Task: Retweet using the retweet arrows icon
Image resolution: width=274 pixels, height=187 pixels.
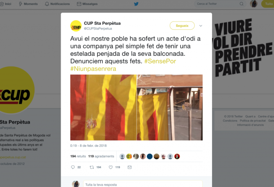Action: tap(92, 167)
